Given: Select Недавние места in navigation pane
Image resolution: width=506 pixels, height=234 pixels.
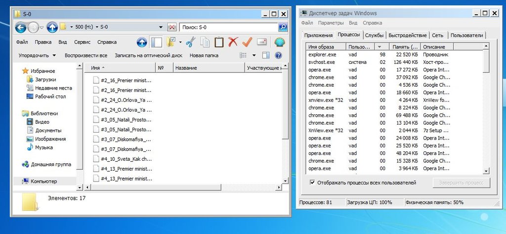Looking at the screenshot, I should click(53, 88).
